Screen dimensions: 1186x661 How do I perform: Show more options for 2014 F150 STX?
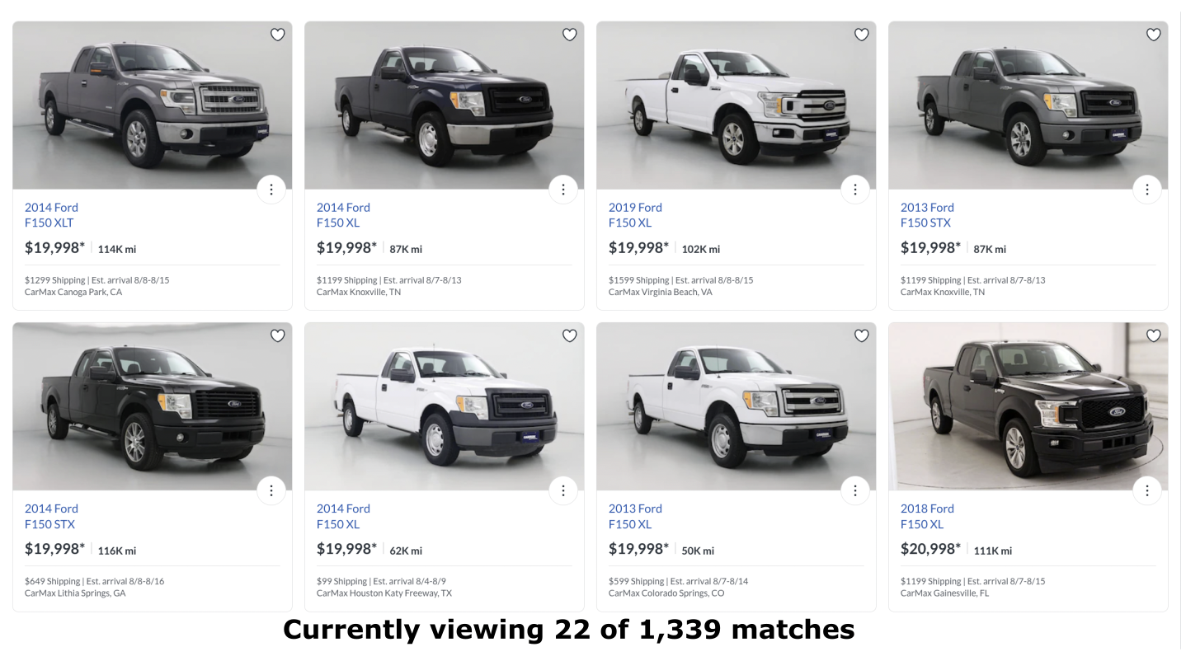click(271, 490)
